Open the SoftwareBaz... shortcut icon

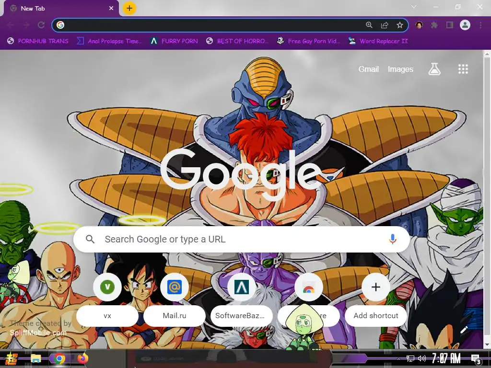[x=242, y=287]
